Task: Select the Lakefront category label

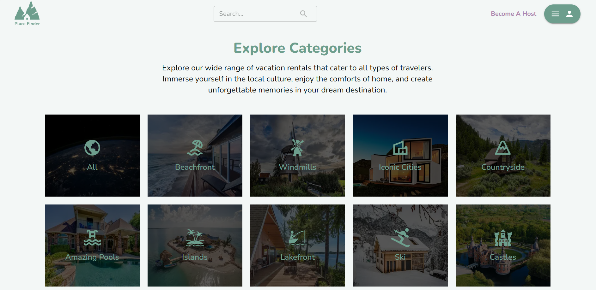Action: click(x=298, y=257)
